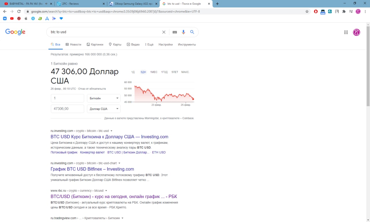
Task: Open the extension with 'new' badge
Action: click(x=323, y=12)
